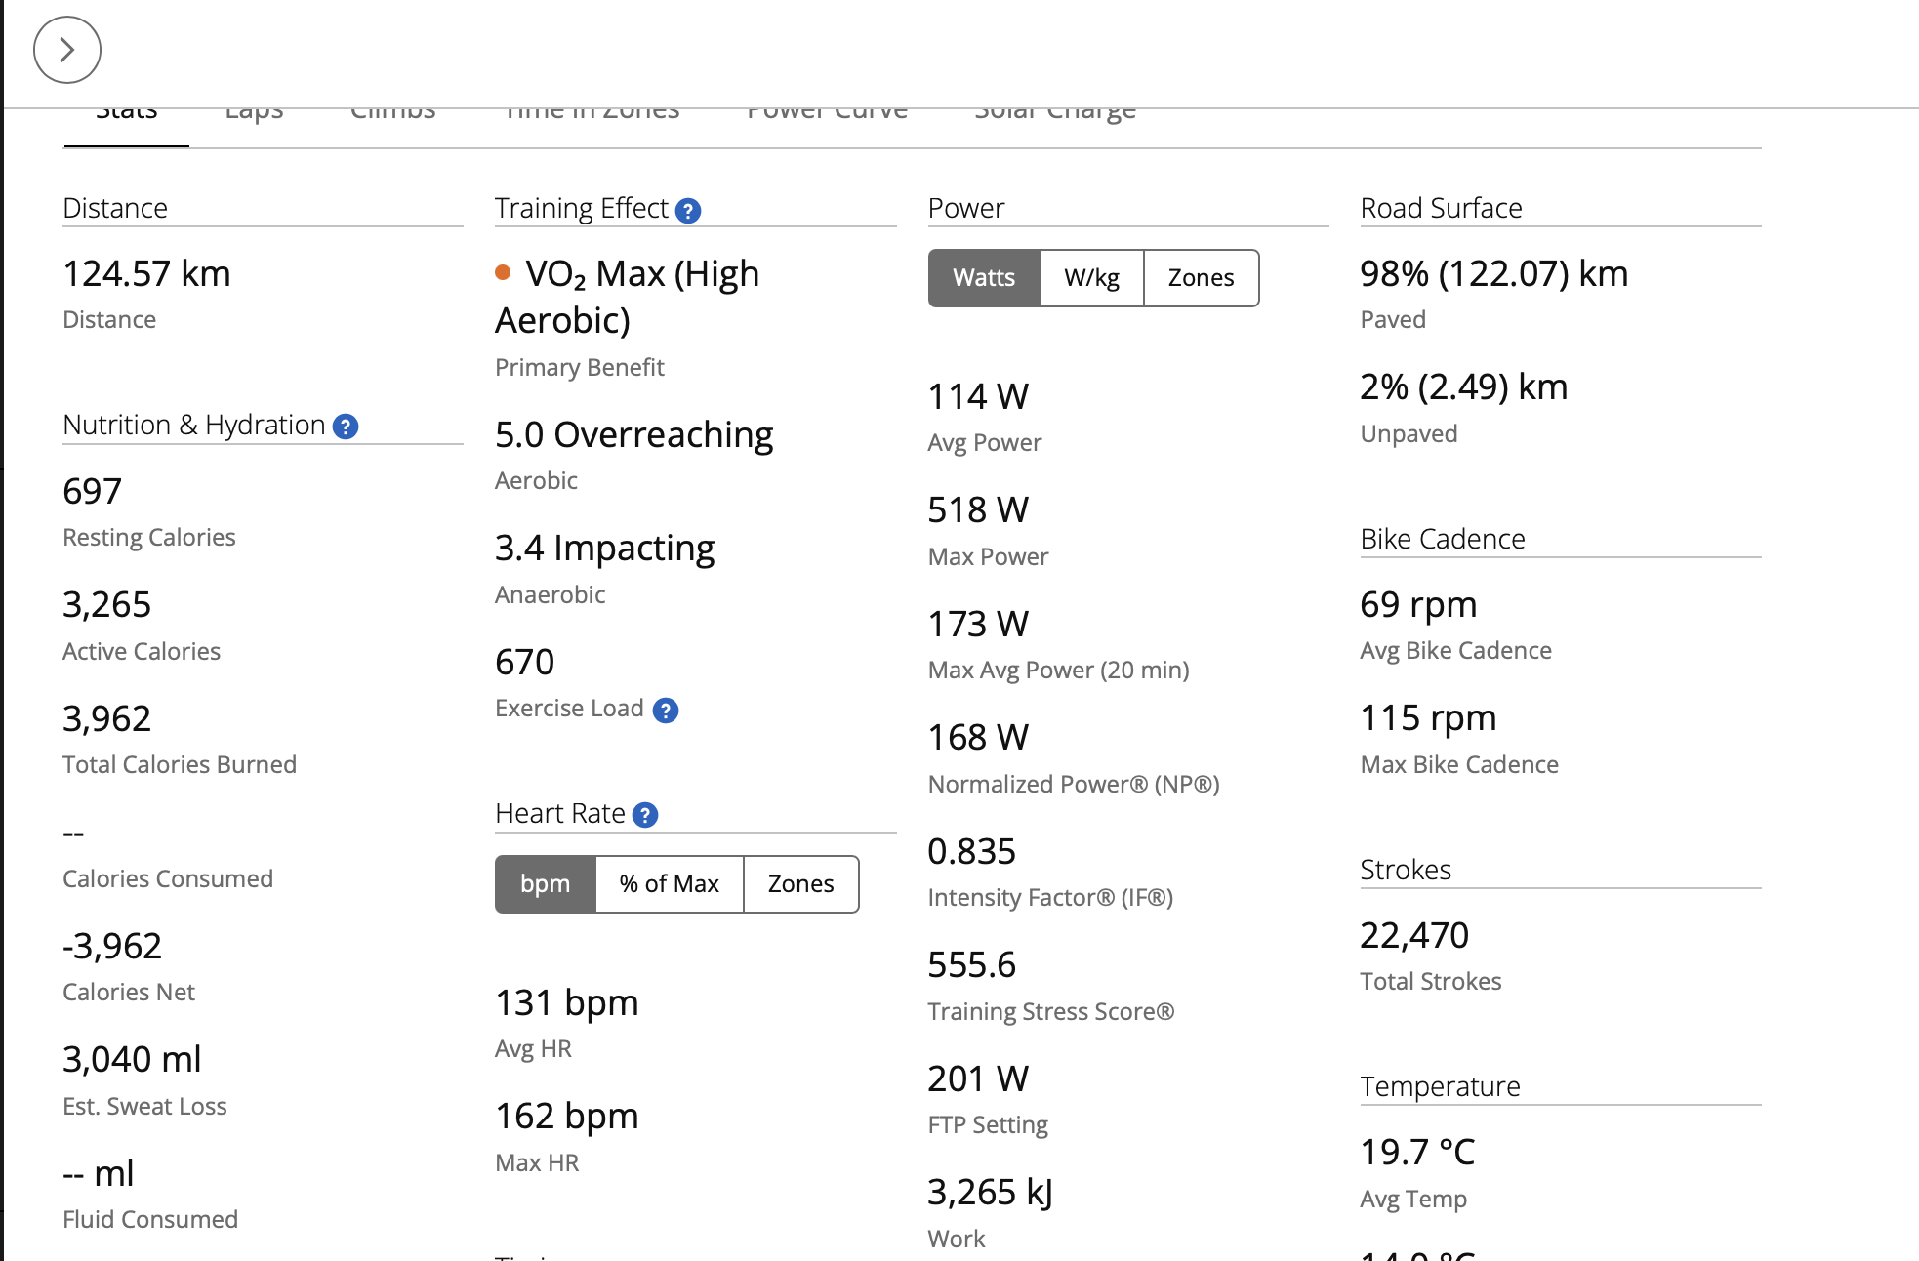
Task: Click the 3.4 Impacting anaerobic value
Action: click(604, 549)
